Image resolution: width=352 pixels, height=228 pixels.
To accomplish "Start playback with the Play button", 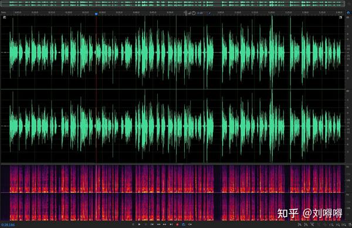I will [139, 224].
